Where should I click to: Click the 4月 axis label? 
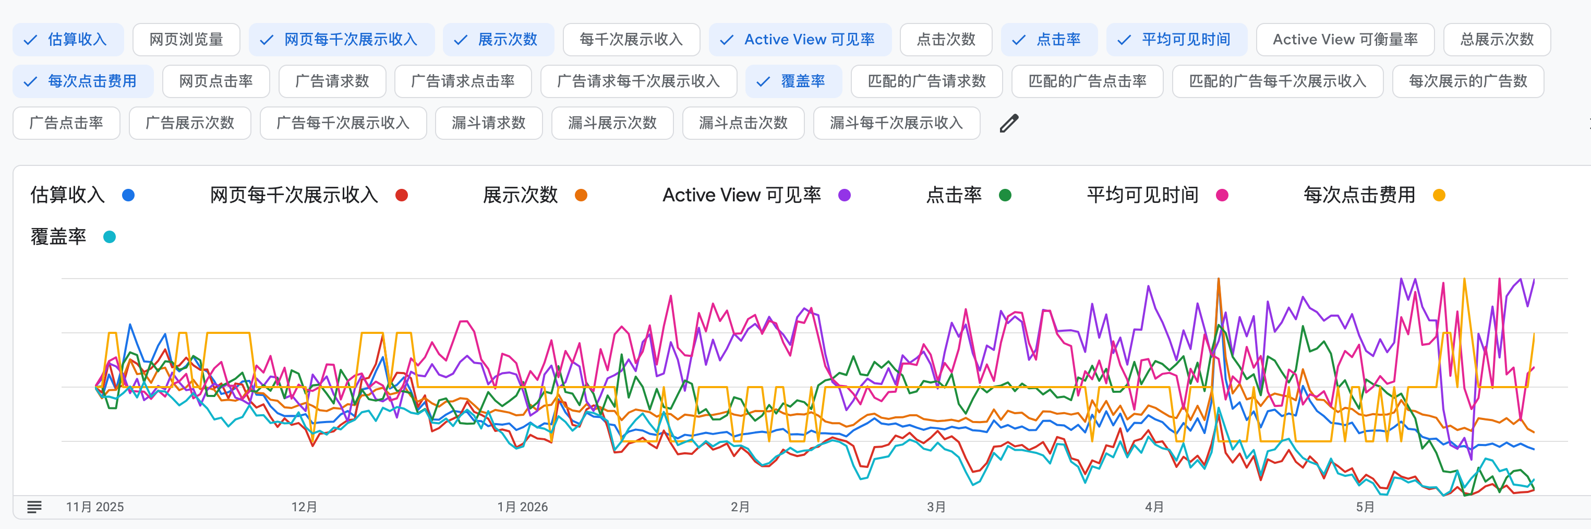1154,508
